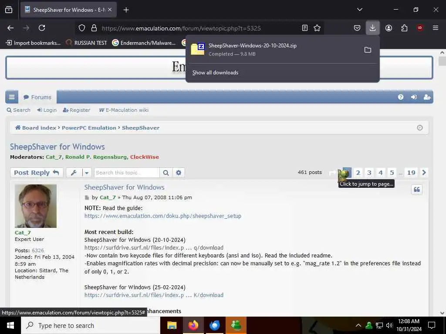
Task: Open moderator Ronald P. Regensburg profile
Action: click(x=96, y=157)
